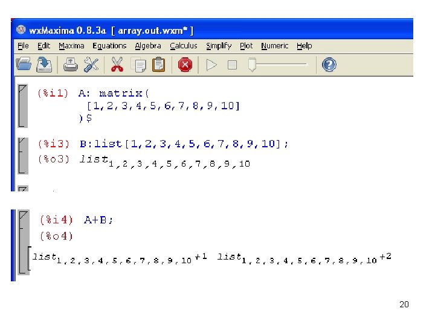Image resolution: width=435 pixels, height=326 pixels.
Task: Click the %o3 list output expression
Action: click(165, 161)
